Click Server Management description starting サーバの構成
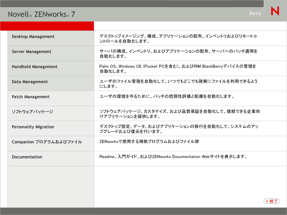287x215 pixels. pos(179,54)
